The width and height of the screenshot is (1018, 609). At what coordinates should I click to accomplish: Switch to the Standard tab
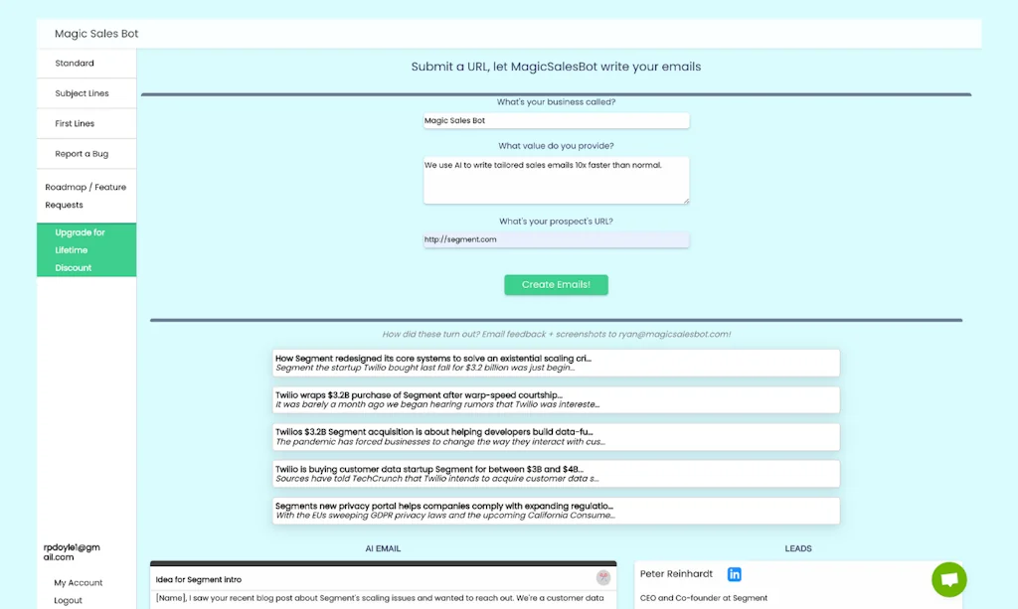tap(75, 63)
